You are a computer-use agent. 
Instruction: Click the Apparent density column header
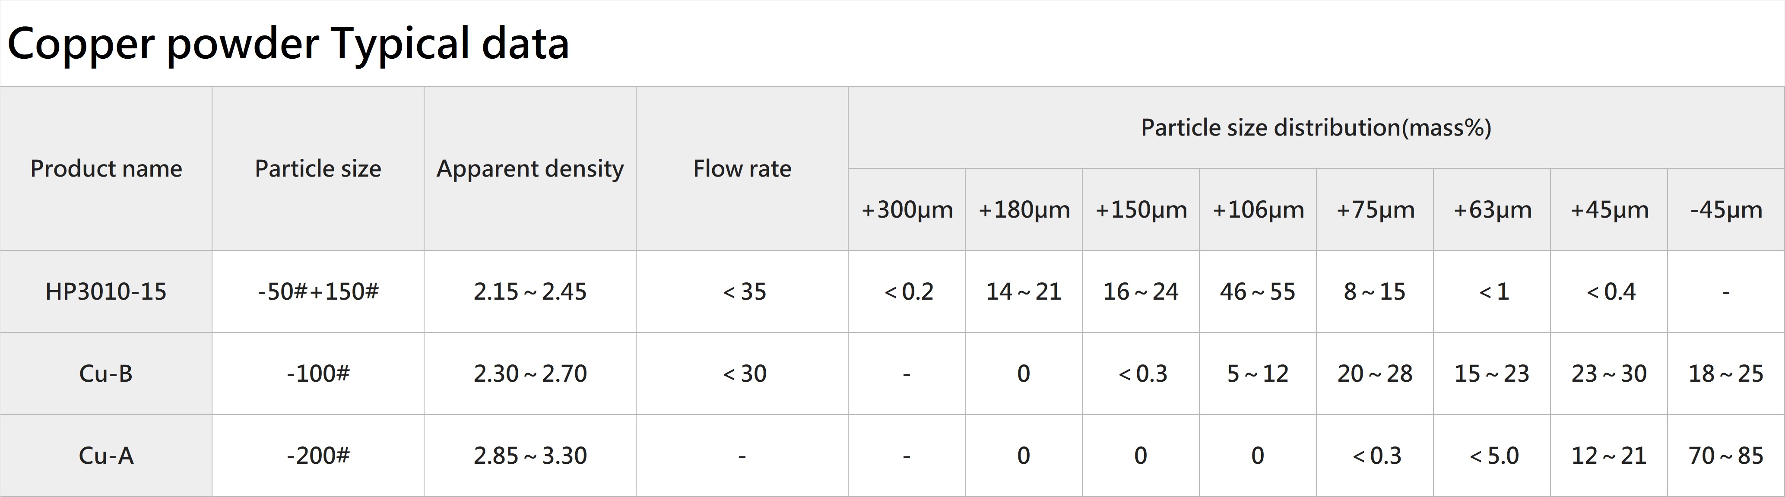[530, 168]
